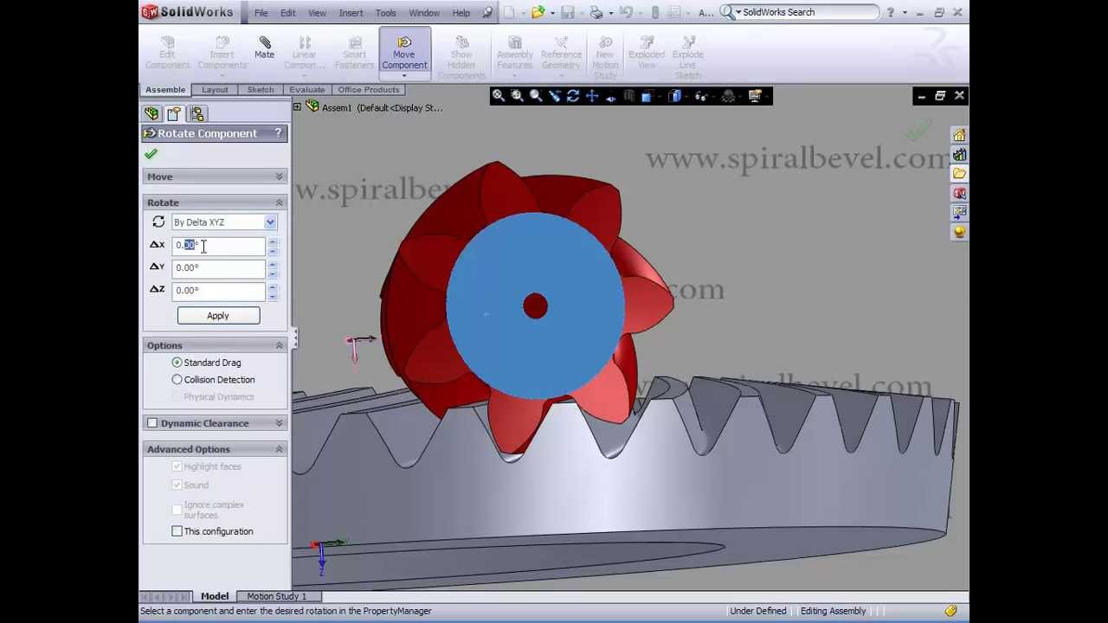The height and width of the screenshot is (623, 1108).
Task: Open the Tools menu
Action: click(x=385, y=13)
